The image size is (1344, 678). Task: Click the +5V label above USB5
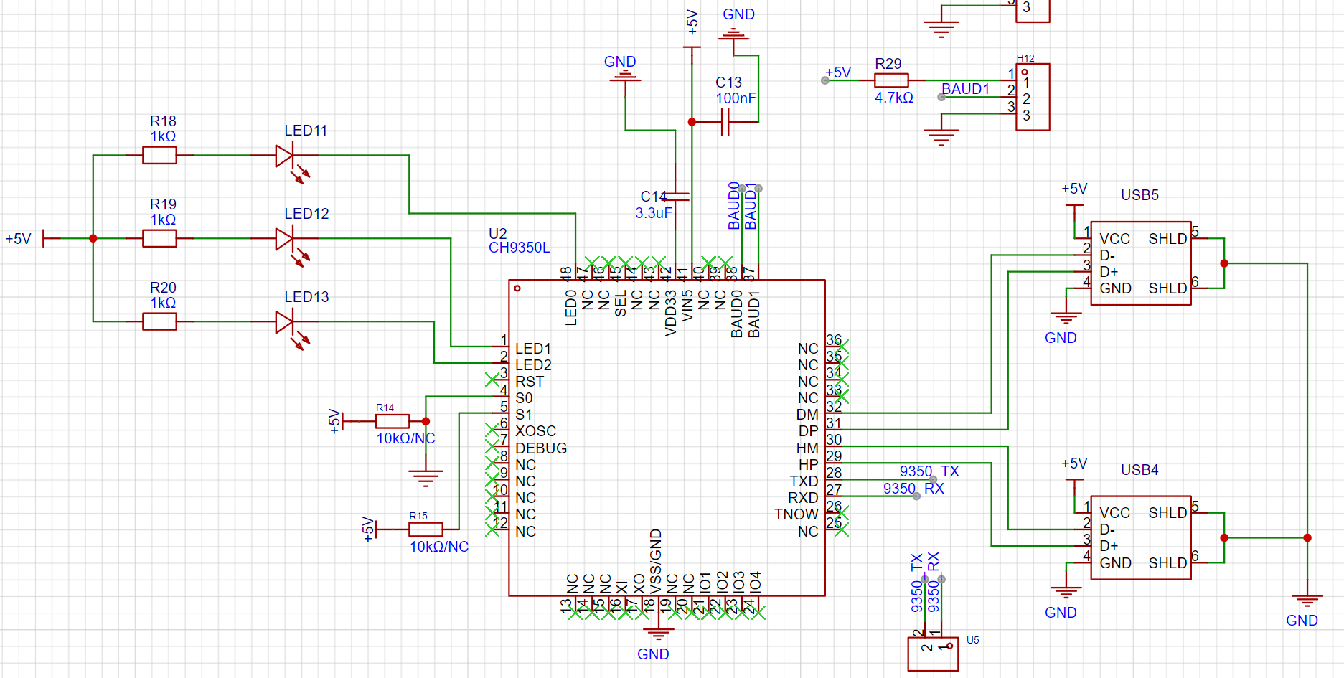point(1074,189)
